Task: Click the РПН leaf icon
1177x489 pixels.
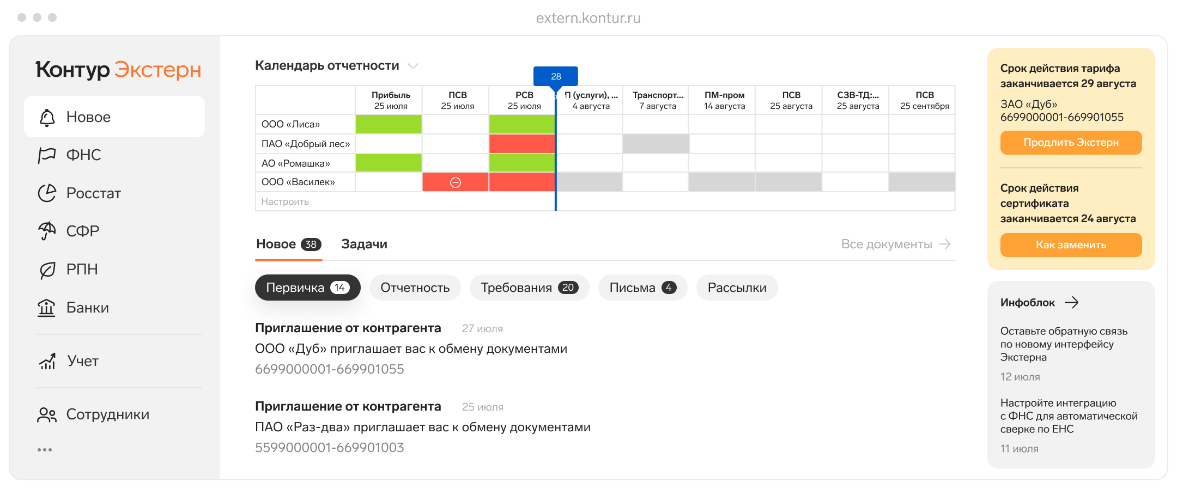Action: coord(47,270)
